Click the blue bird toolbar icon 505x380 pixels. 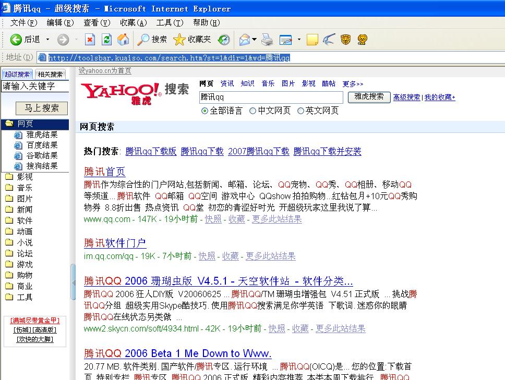pos(329,40)
